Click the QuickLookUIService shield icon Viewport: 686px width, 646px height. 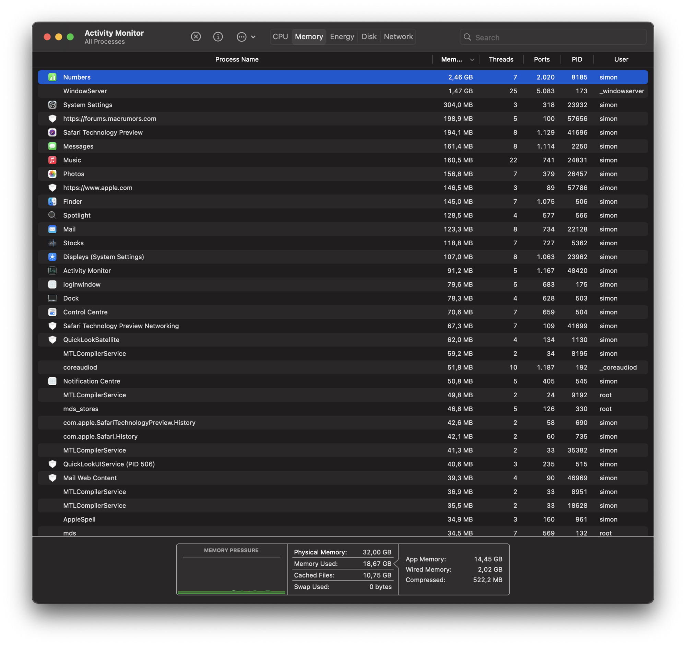coord(52,464)
